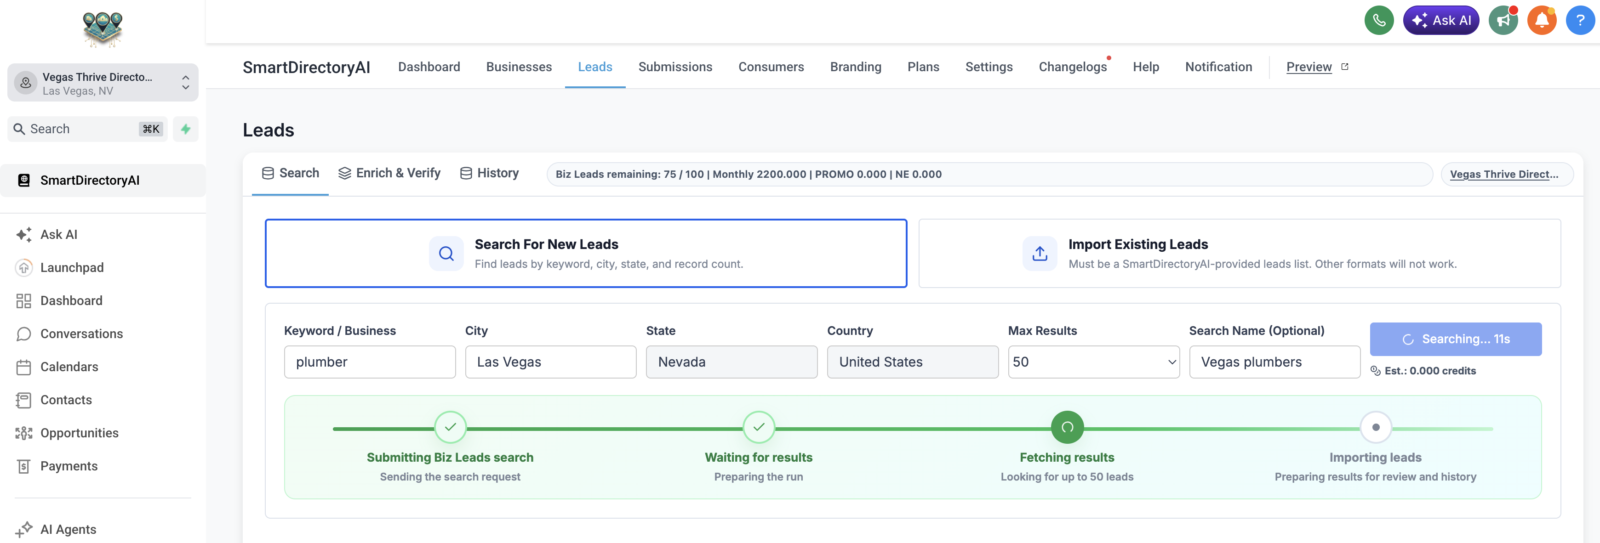1600x543 pixels.
Task: Select the Import Existing Leads card
Action: (1239, 253)
